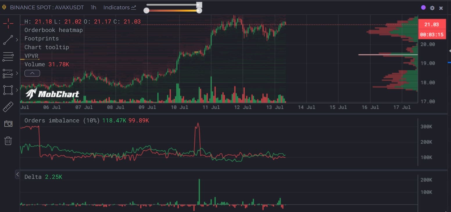Click the heatmap gradient slider's left handle

pyautogui.click(x=146, y=11)
